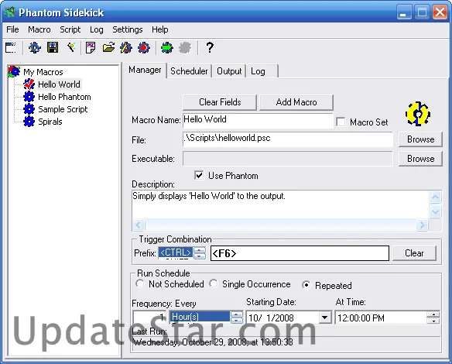
Task: Click the F6 trigger key field
Action: [x=300, y=253]
